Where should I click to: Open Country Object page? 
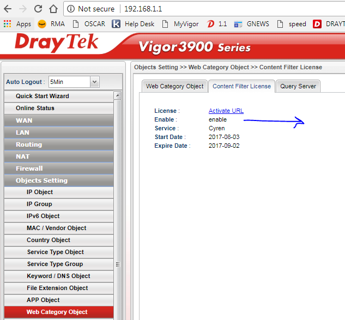coord(59,240)
